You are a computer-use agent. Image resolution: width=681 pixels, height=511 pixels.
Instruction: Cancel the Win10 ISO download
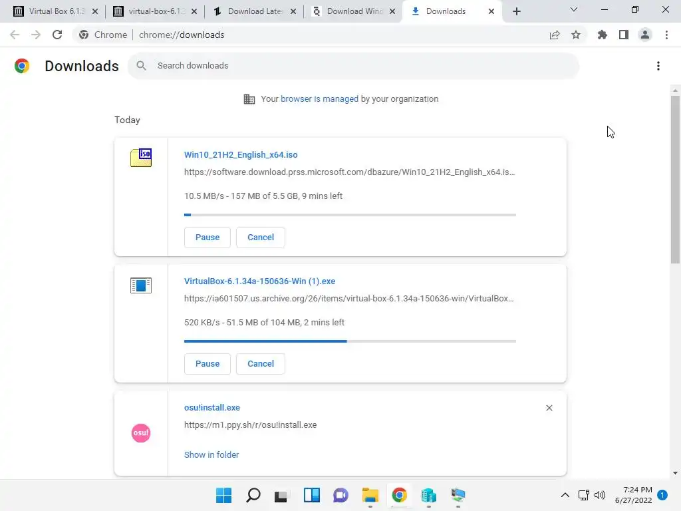(261, 238)
